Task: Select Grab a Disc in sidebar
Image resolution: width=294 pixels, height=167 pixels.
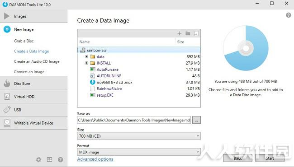Action: [24, 41]
